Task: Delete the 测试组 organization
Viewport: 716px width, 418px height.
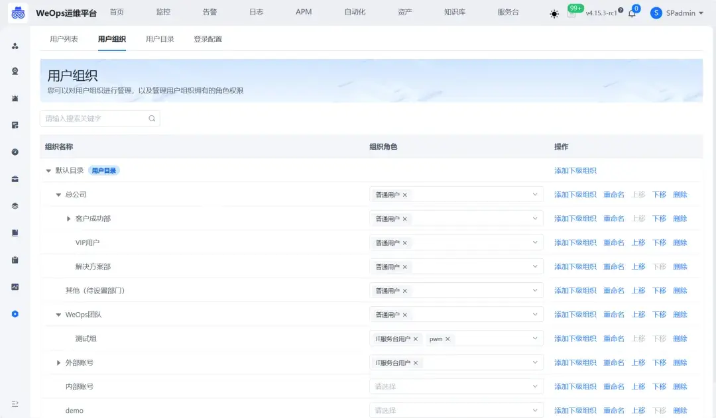Action: (x=680, y=339)
